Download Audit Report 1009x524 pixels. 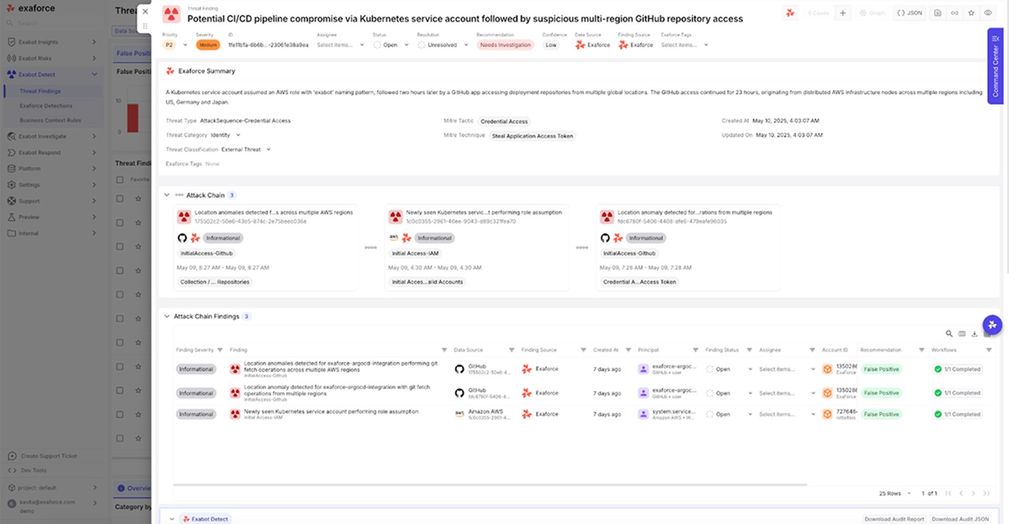click(x=894, y=519)
